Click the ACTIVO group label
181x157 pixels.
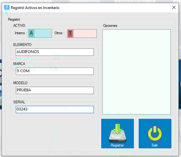point(19,26)
